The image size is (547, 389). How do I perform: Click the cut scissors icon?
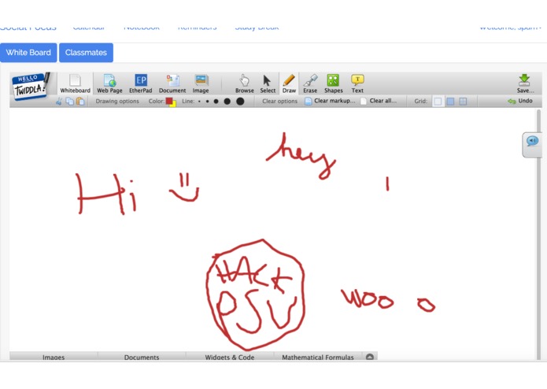tap(59, 101)
